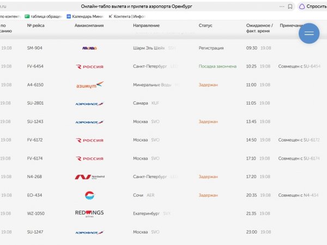
Task: Open the 'Календарь' bookmark in bookmarks bar
Action: point(85,16)
